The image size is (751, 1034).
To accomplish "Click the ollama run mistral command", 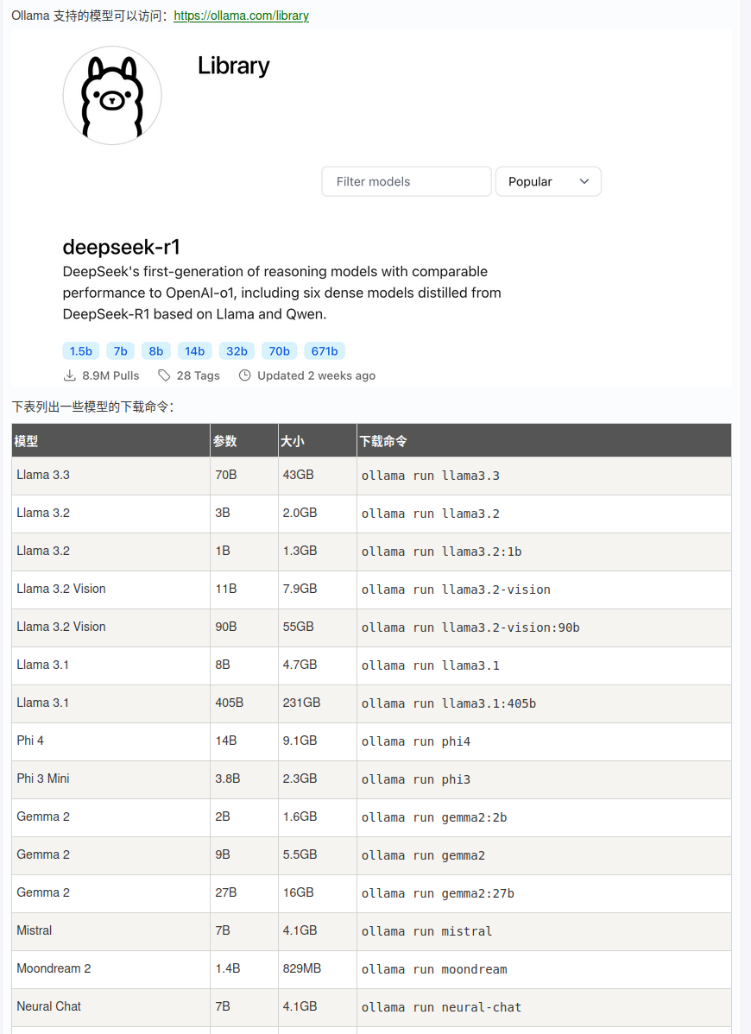I will tap(427, 931).
